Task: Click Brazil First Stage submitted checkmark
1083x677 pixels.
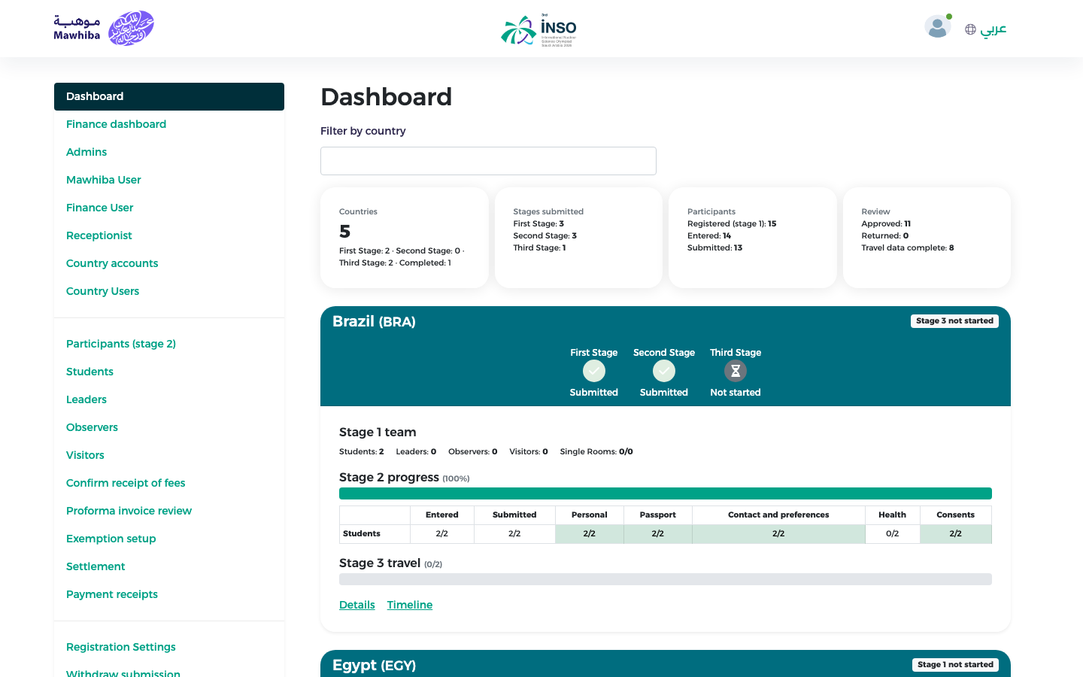Action: click(x=594, y=371)
